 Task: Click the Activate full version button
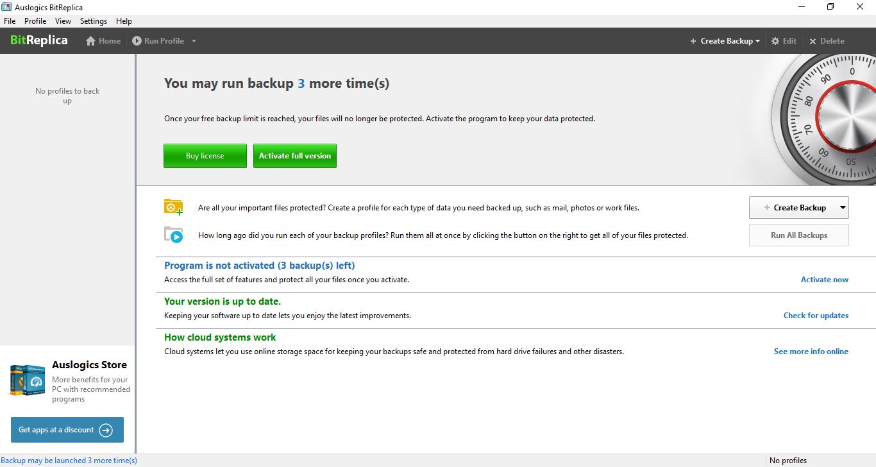tap(295, 156)
